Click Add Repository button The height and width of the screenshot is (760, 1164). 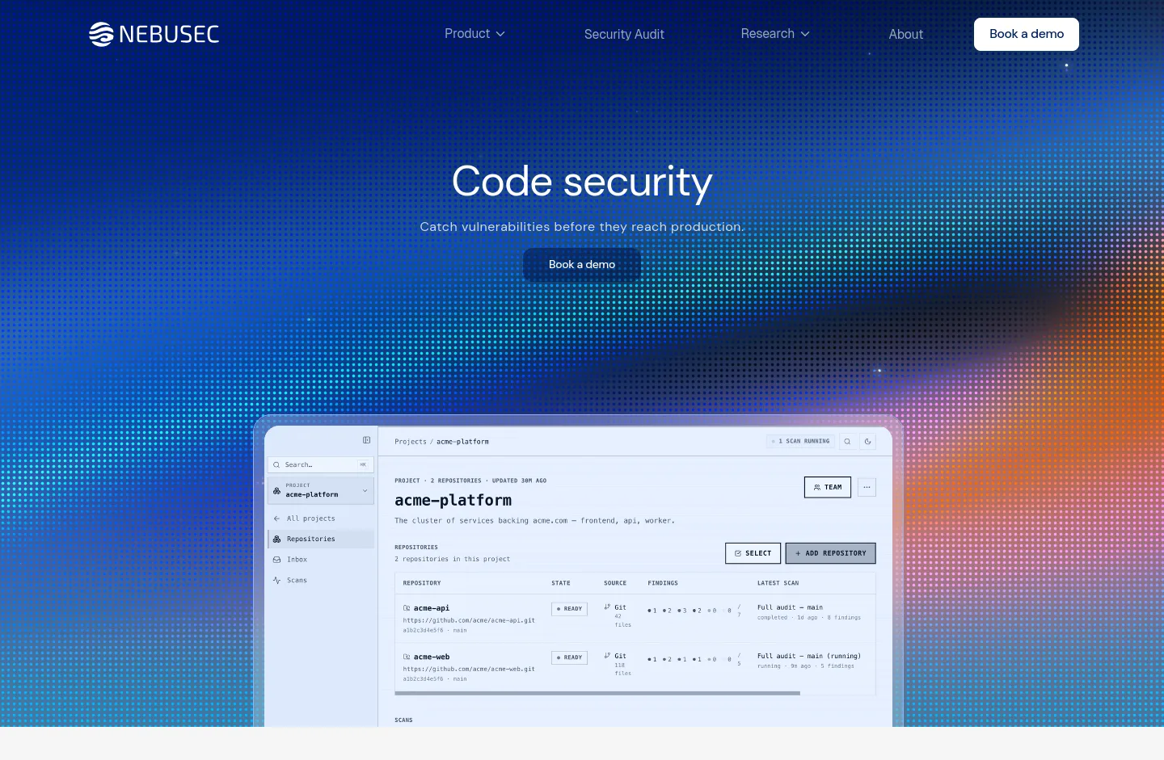coord(831,553)
